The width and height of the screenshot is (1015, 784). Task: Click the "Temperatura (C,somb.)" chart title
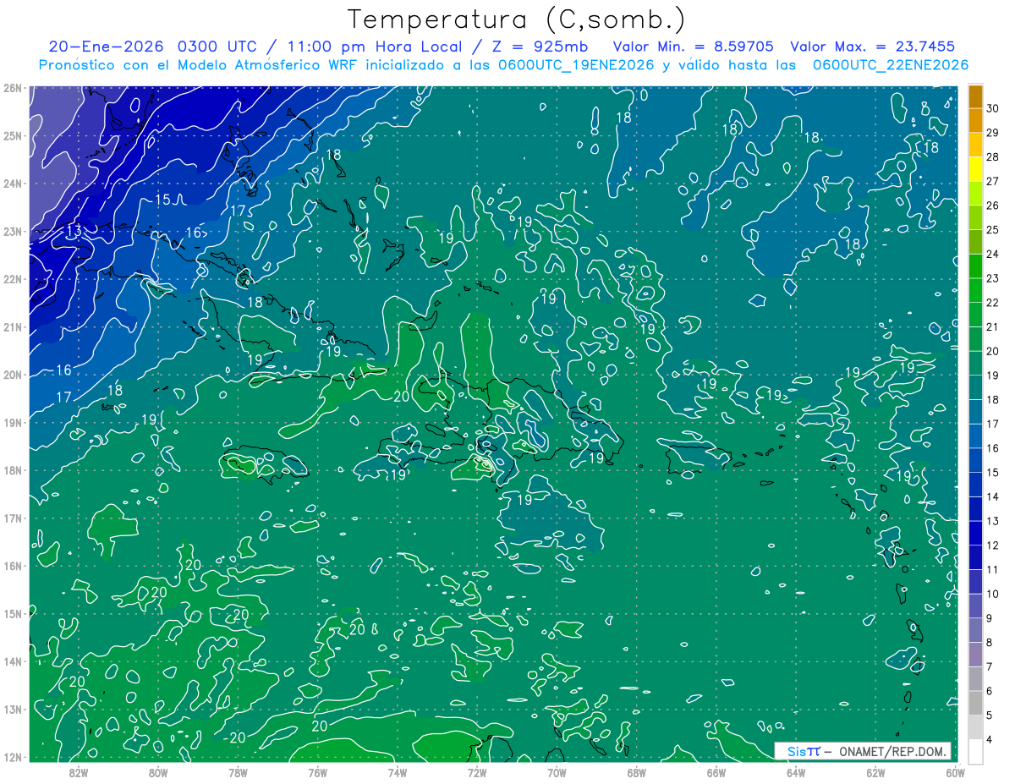click(x=517, y=20)
